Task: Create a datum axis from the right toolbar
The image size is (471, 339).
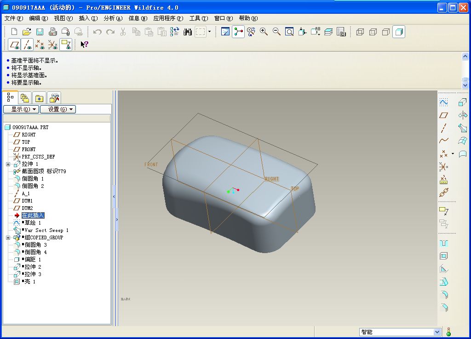Action: click(444, 128)
